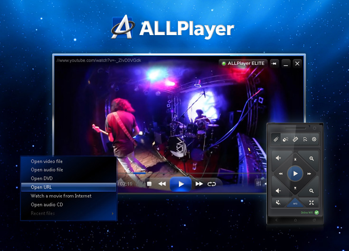Open the keyboard tab on phone remote
Image resolution: width=349 pixels, height=251 pixels.
coord(295,139)
